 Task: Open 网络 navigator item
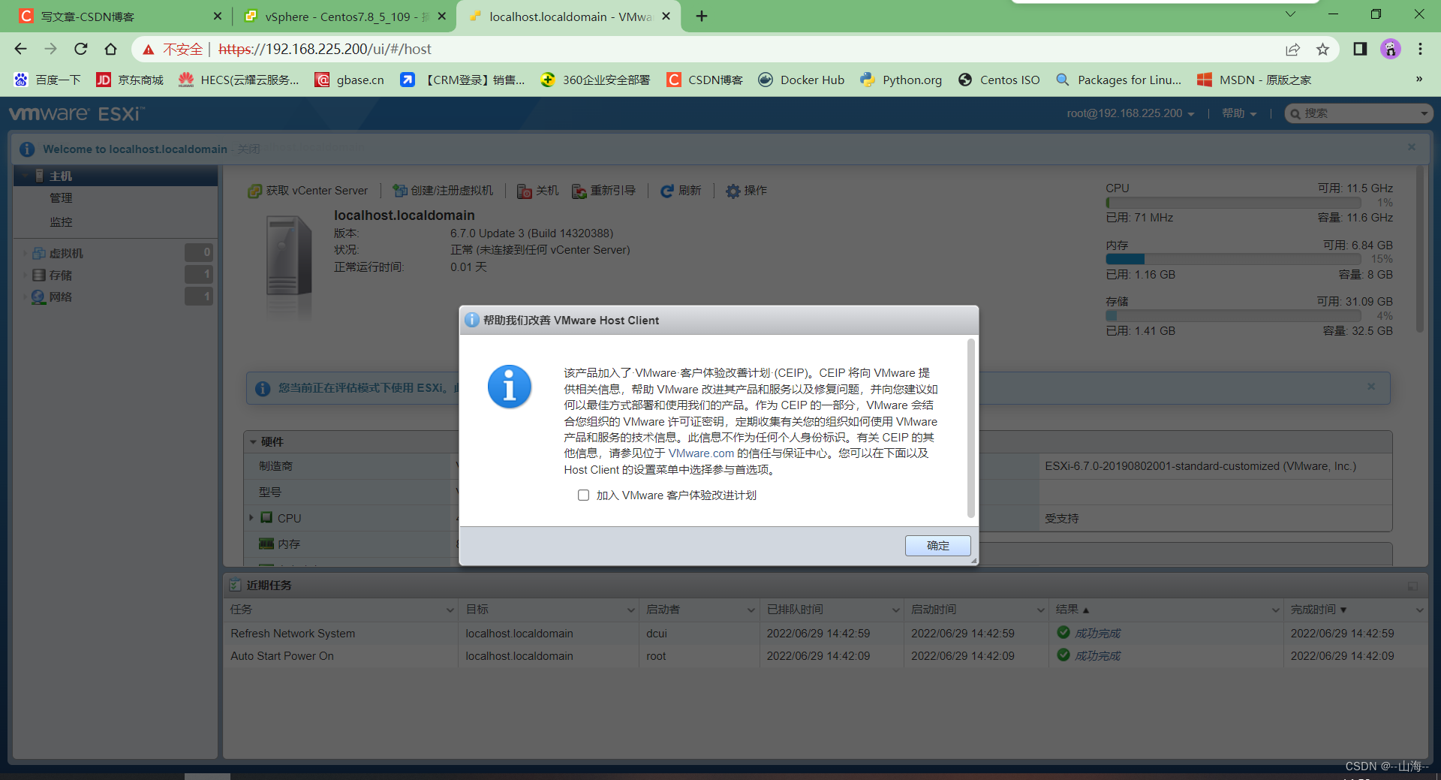click(60, 297)
